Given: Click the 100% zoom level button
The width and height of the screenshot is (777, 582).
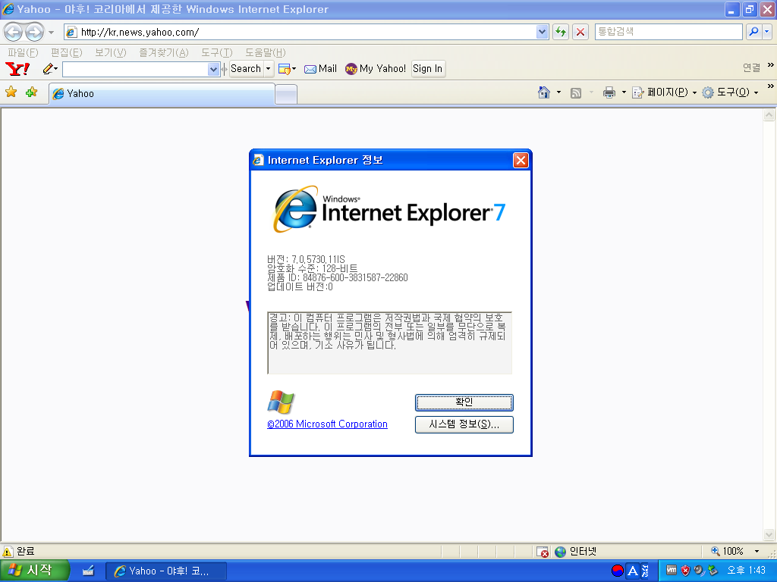Looking at the screenshot, I should click(728, 552).
